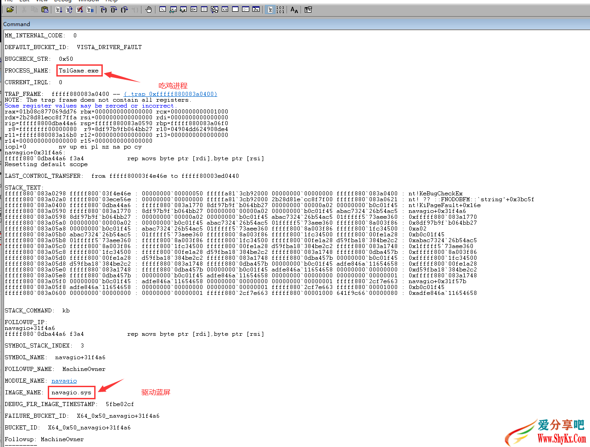Click the BUGCHECK_STR value 0x50

66,59
